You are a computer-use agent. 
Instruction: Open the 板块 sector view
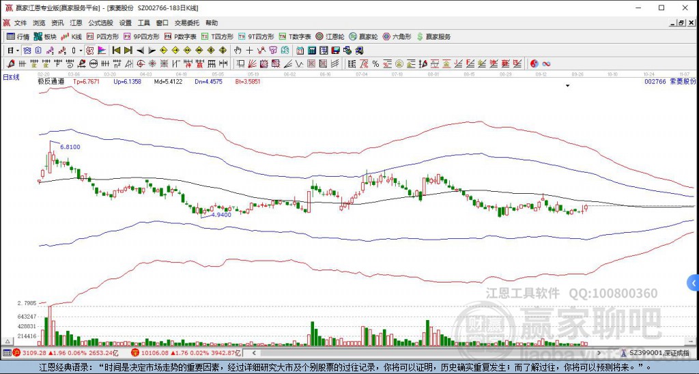pyautogui.click(x=45, y=37)
